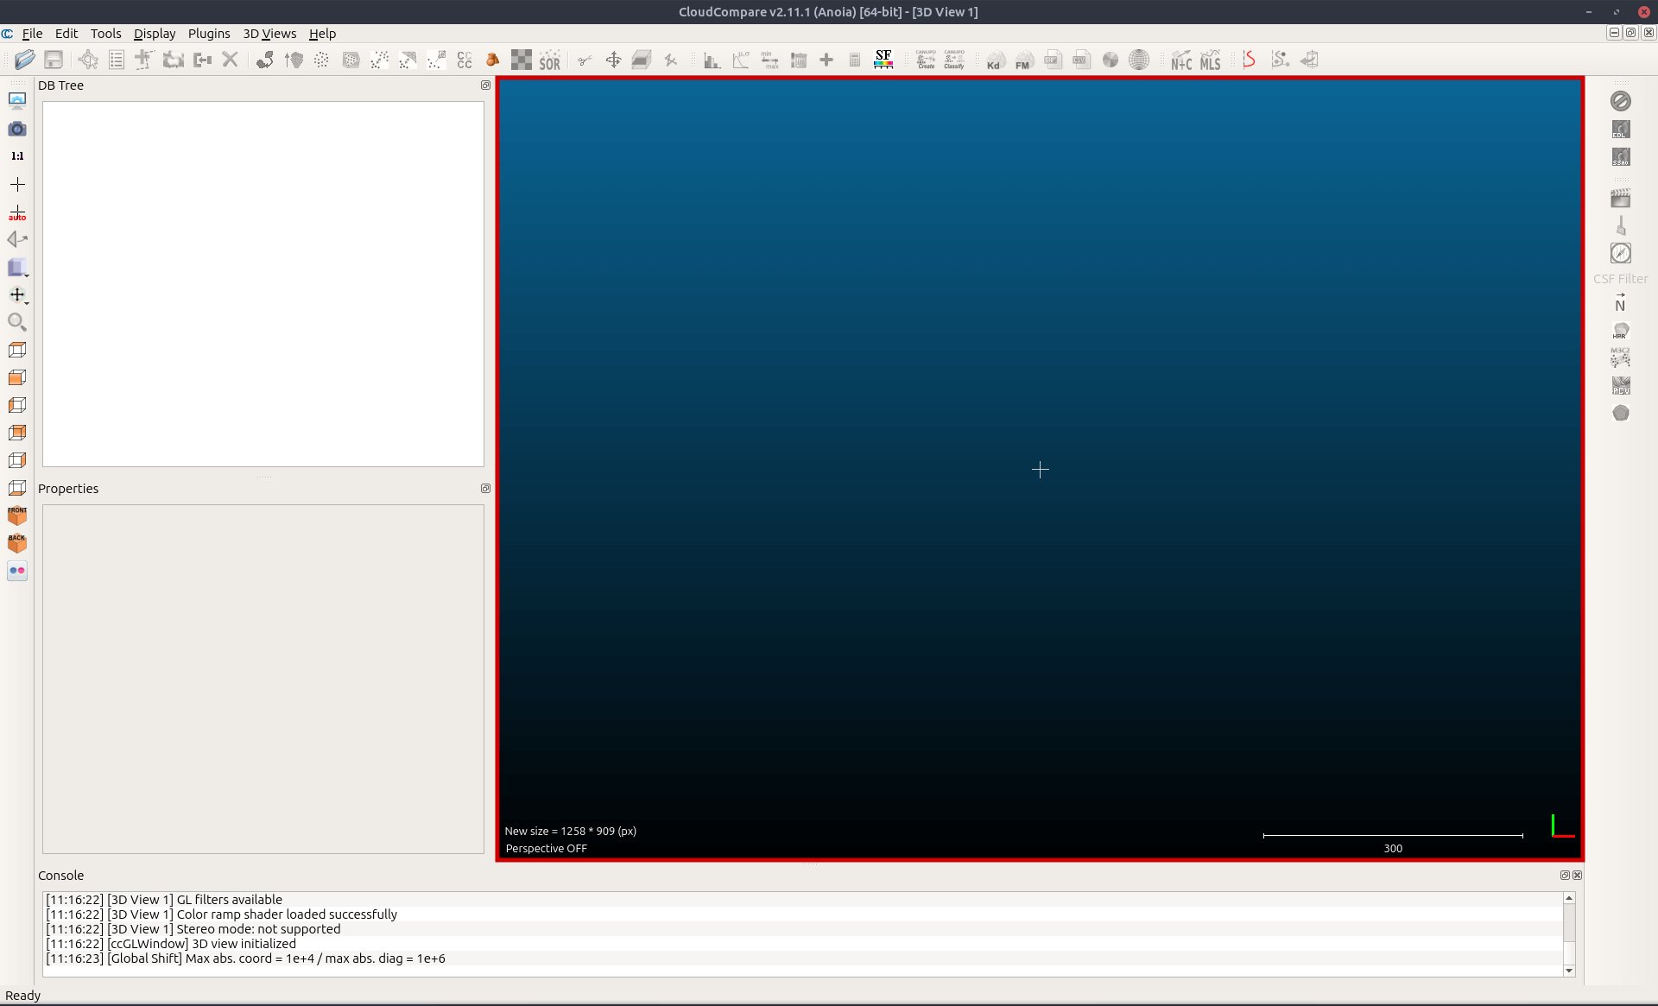
Task: Open the 3D Views menu
Action: click(x=269, y=34)
